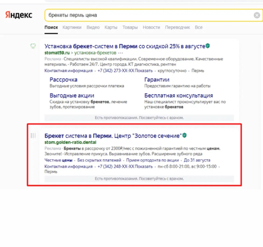Click the tooth favicon of stomat59.ru result
This screenshot has height=247, width=263.
tap(33, 46)
